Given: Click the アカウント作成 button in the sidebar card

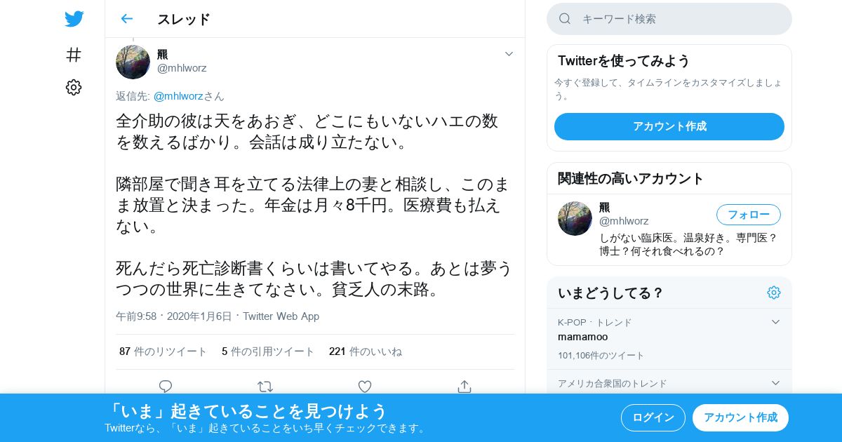Looking at the screenshot, I should pyautogui.click(x=669, y=126).
